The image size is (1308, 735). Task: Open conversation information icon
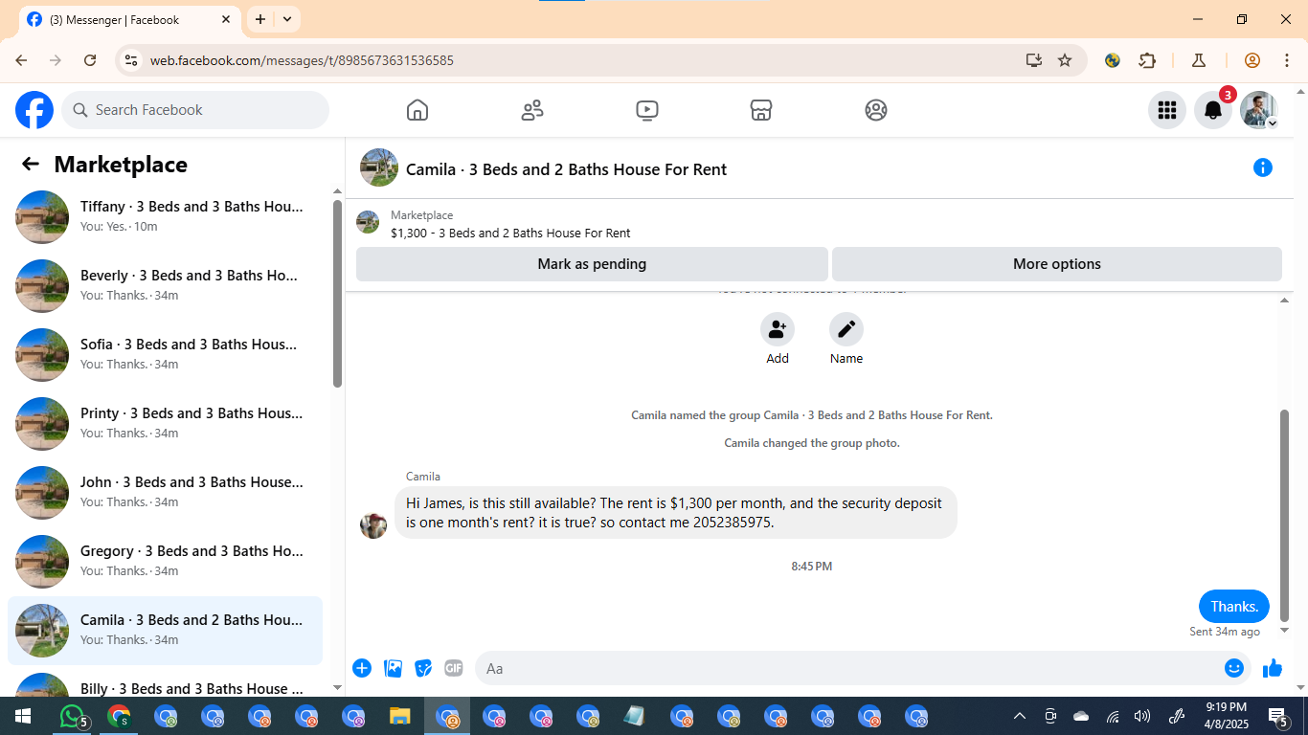click(x=1263, y=168)
